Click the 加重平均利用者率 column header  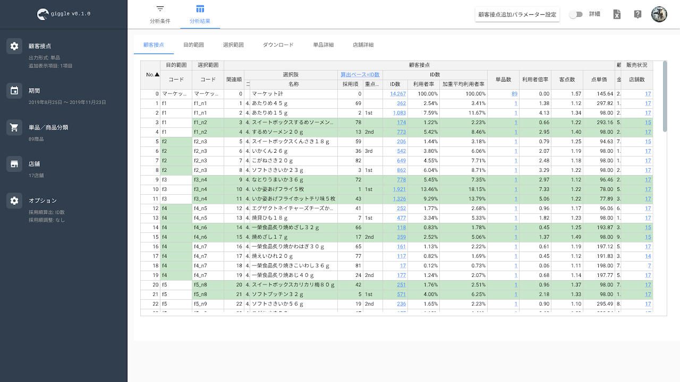click(x=463, y=84)
